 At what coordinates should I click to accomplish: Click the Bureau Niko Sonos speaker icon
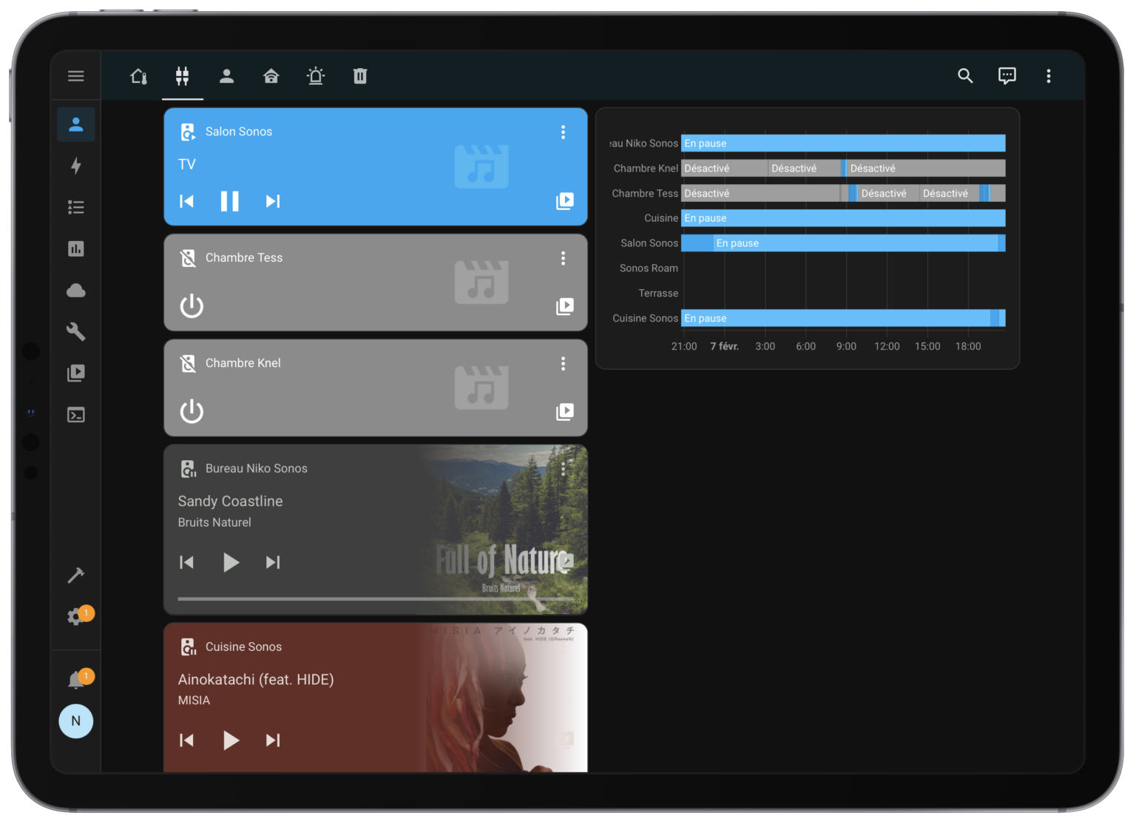pos(188,468)
